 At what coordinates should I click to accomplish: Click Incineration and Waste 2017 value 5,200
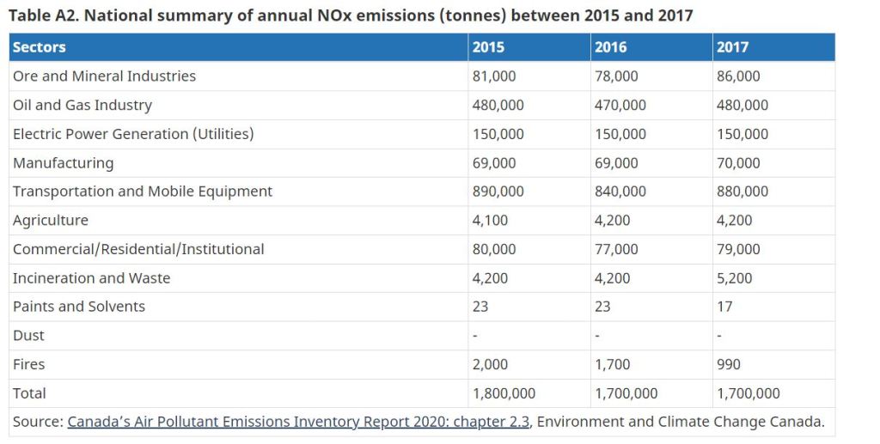734,278
